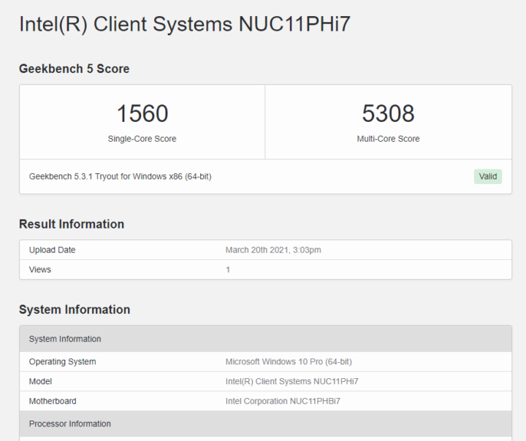The width and height of the screenshot is (526, 441).
Task: Click the Geekbench 5 Score heading
Action: coord(74,69)
